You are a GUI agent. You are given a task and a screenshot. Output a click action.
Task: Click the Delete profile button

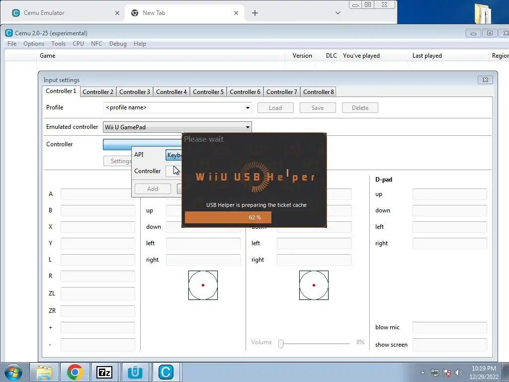pyautogui.click(x=360, y=108)
